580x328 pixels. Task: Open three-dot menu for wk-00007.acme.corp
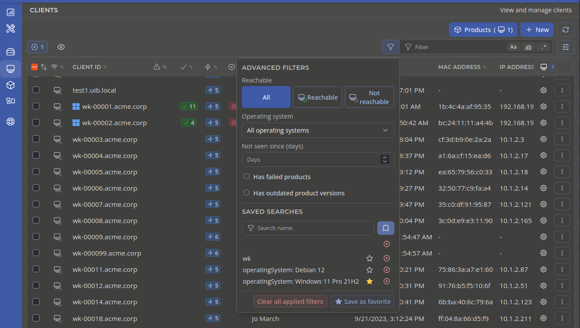tap(562, 204)
